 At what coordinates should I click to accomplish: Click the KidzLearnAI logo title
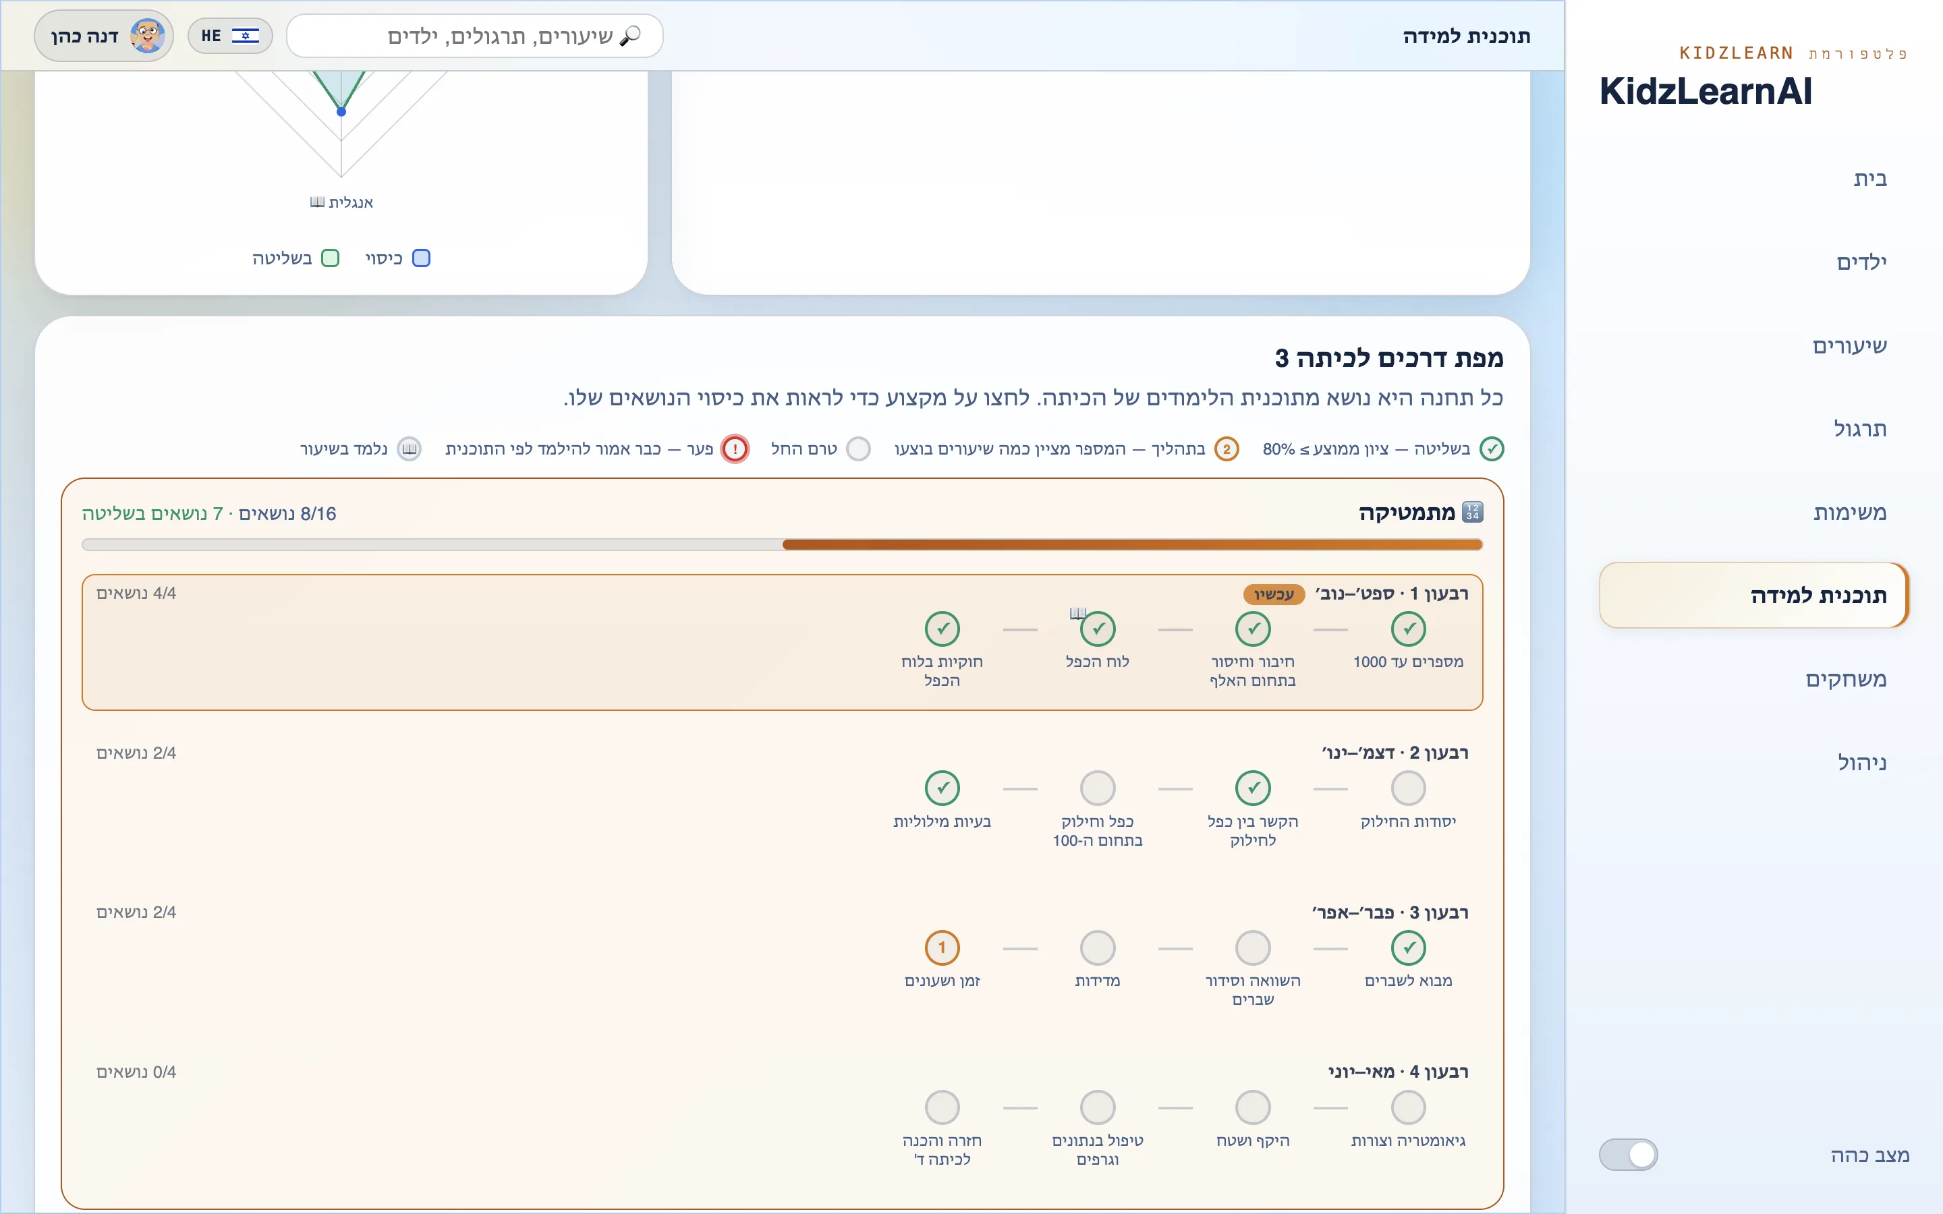point(1706,91)
